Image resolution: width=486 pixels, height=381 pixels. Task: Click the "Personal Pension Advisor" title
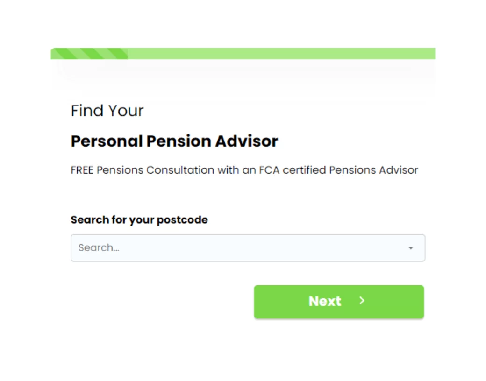click(174, 141)
